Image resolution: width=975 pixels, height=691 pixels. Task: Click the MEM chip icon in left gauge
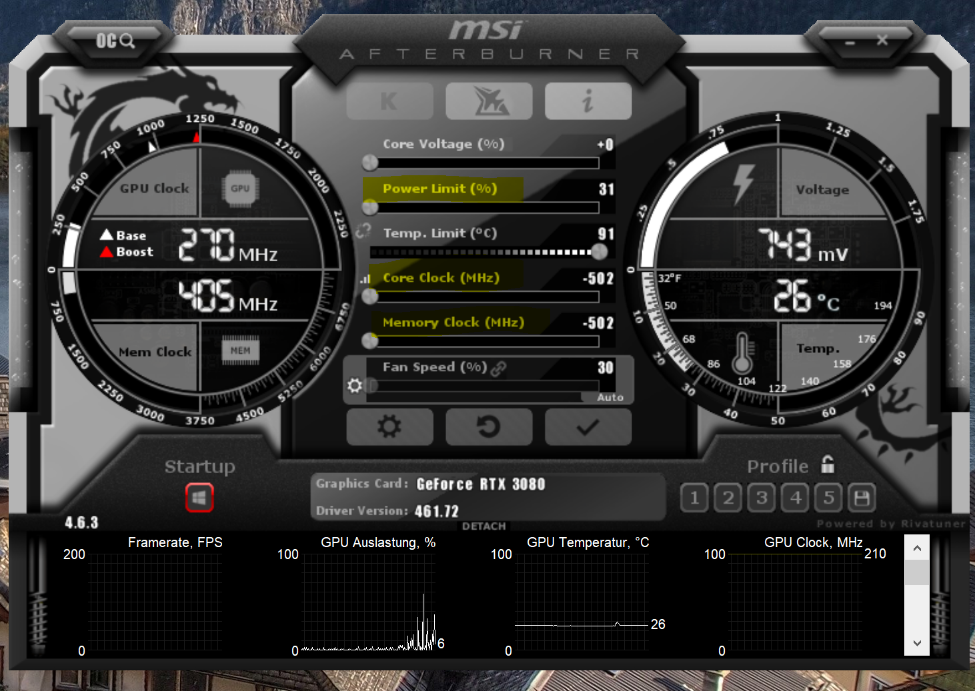point(240,350)
